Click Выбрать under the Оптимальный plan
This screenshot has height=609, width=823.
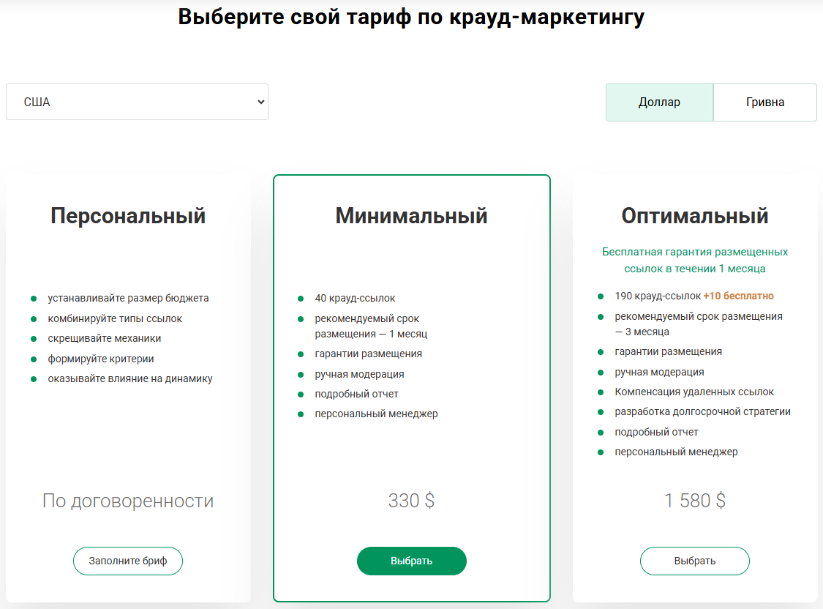694,561
